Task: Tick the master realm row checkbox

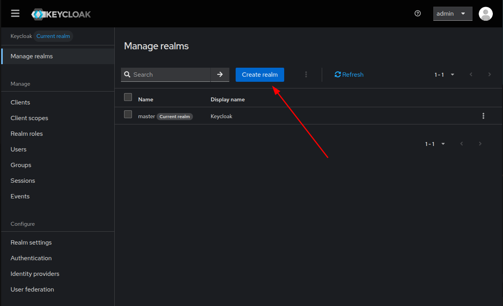Action: [128, 114]
